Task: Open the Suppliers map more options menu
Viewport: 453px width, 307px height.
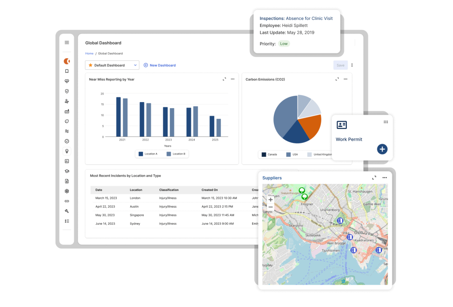Action: click(x=384, y=178)
